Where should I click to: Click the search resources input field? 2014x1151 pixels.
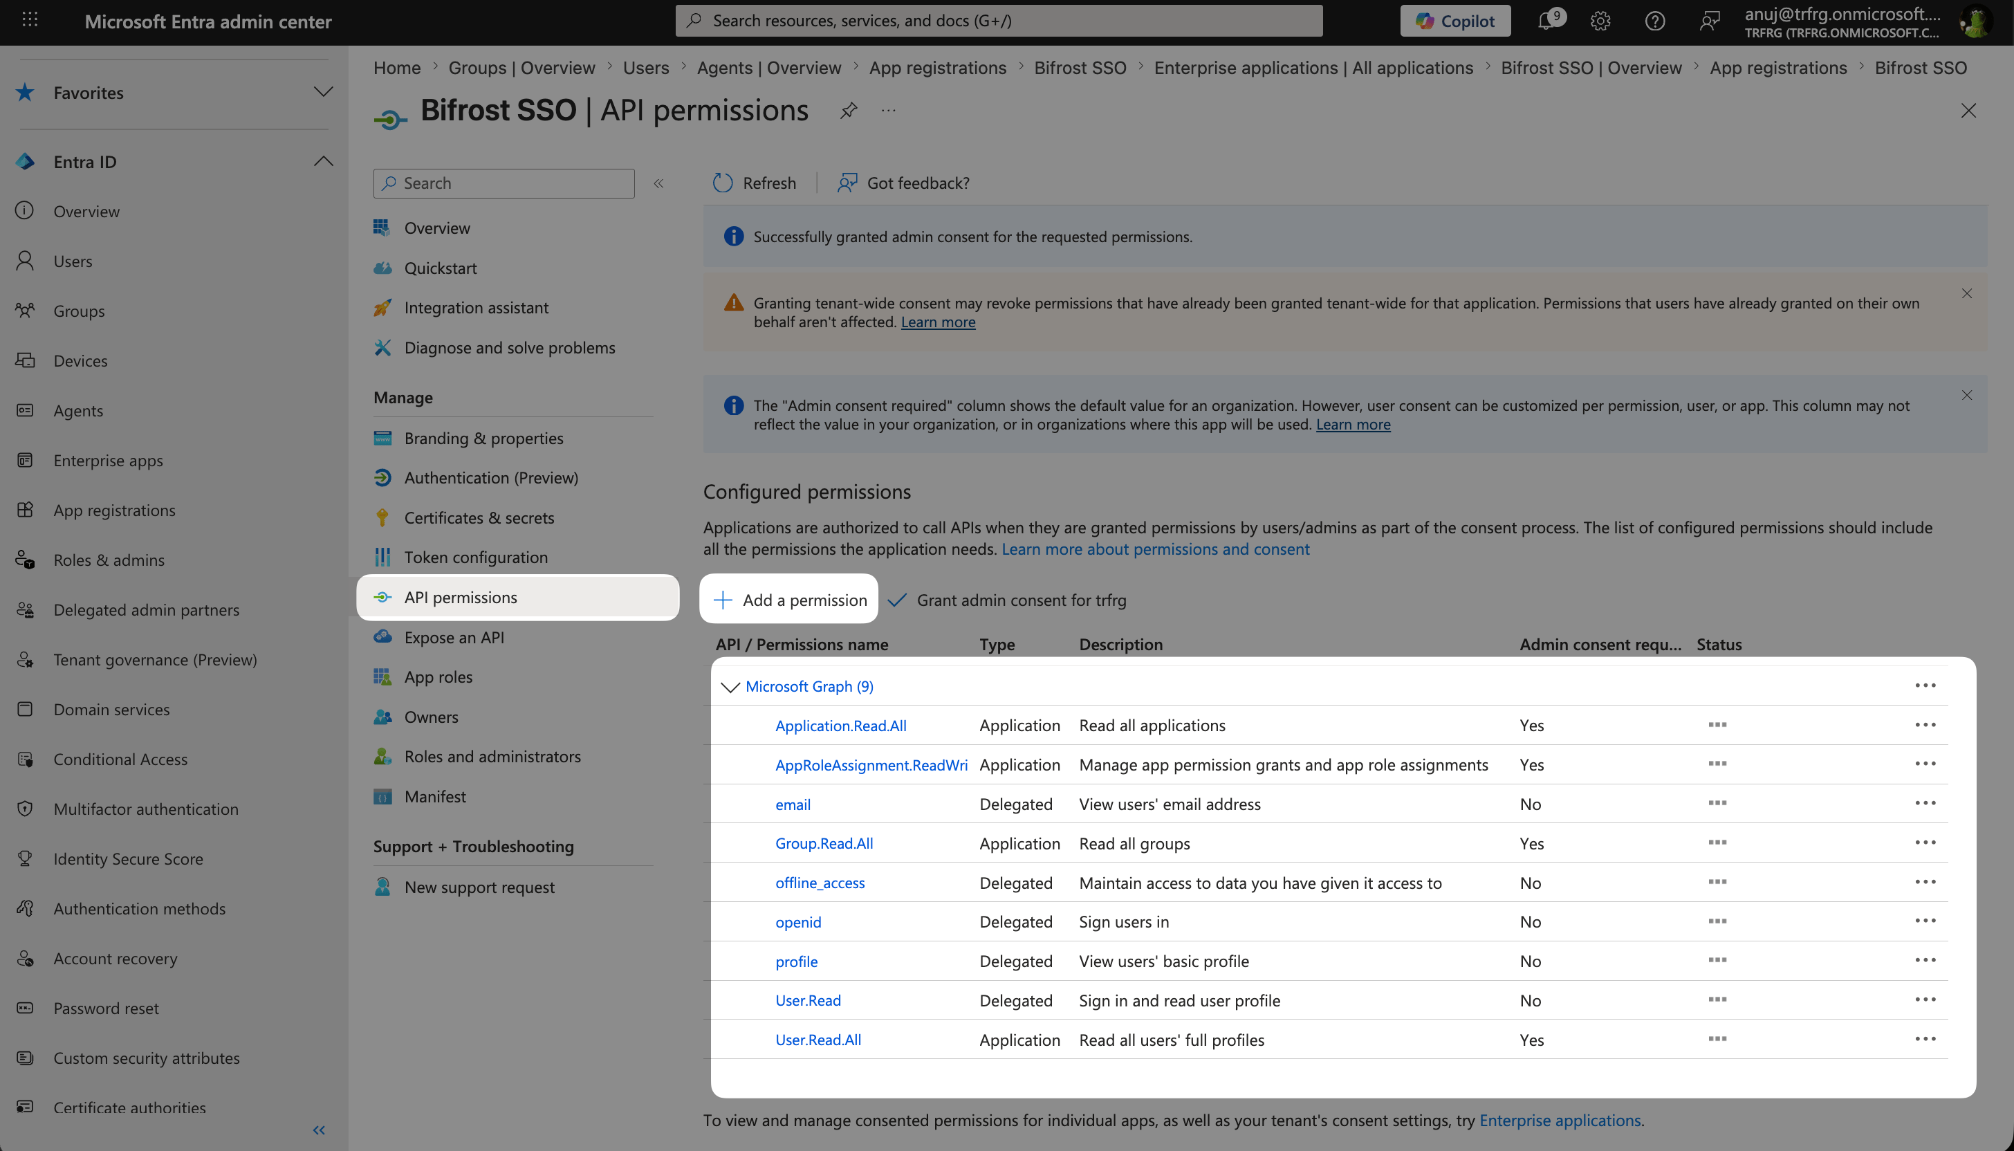999,21
